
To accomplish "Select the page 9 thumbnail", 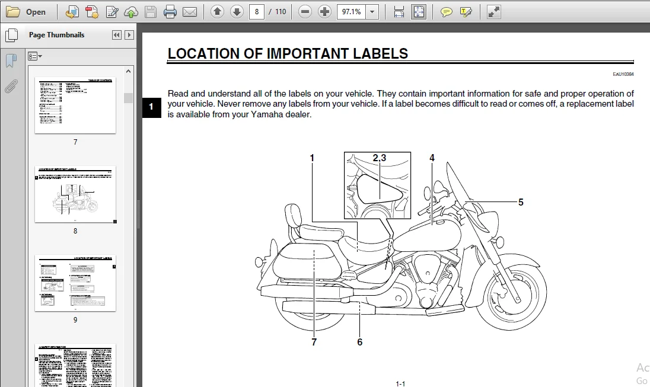I will click(75, 283).
